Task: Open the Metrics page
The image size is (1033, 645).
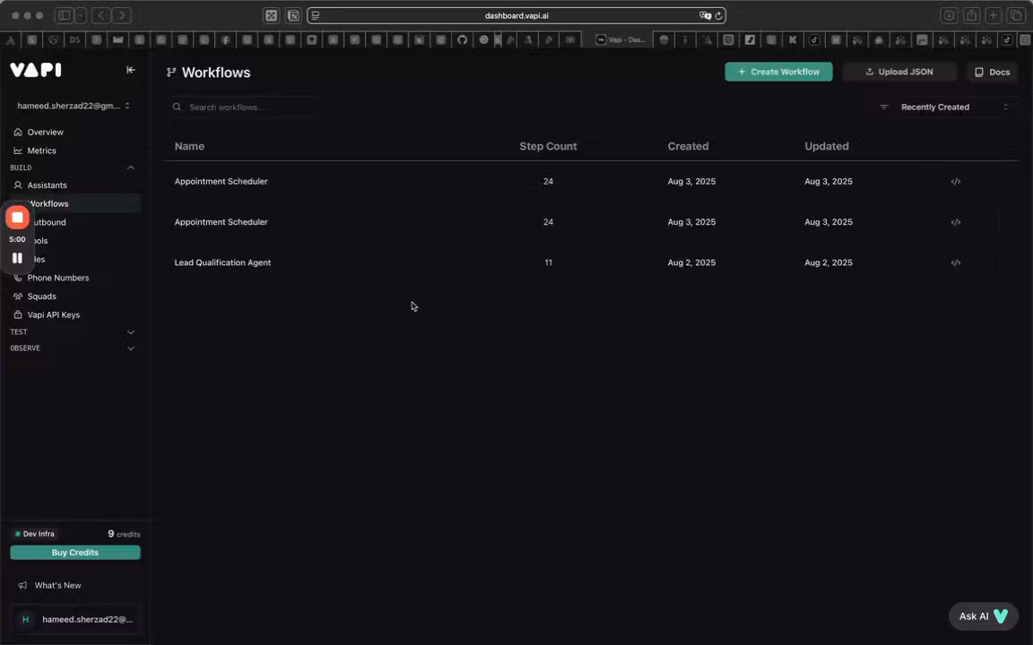Action: pos(41,150)
